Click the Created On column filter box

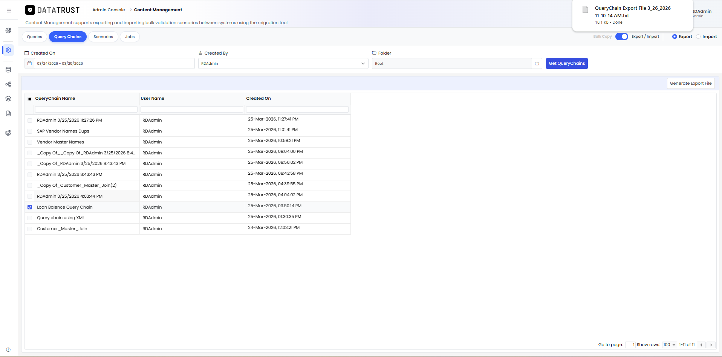point(297,109)
